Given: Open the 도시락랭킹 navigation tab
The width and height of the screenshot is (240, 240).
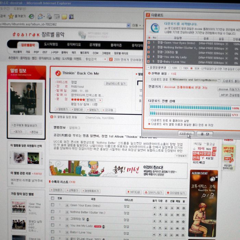Looking at the screenshot, I should pos(51,44).
